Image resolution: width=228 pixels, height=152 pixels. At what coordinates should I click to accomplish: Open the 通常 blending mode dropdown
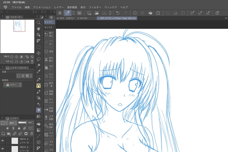coord(13,123)
